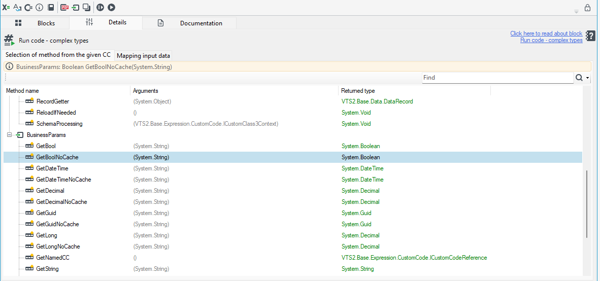Open the block help question-mark icon
This screenshot has width=600, height=281.
coord(591,37)
